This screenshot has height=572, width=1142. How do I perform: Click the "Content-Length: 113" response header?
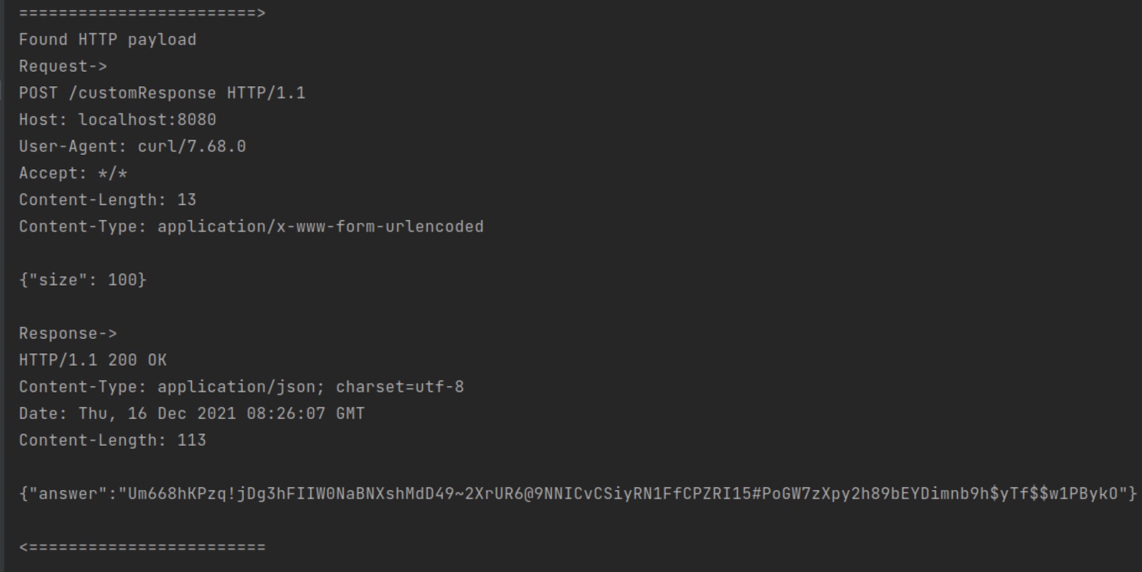[x=112, y=440]
